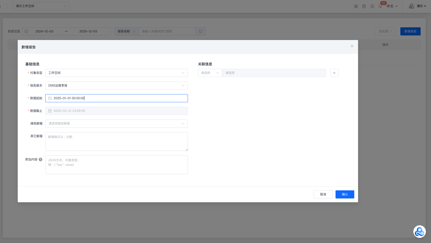The height and width of the screenshot is (243, 431).
Task: Click the calendar icon in 数据起始 field
Action: pos(50,98)
